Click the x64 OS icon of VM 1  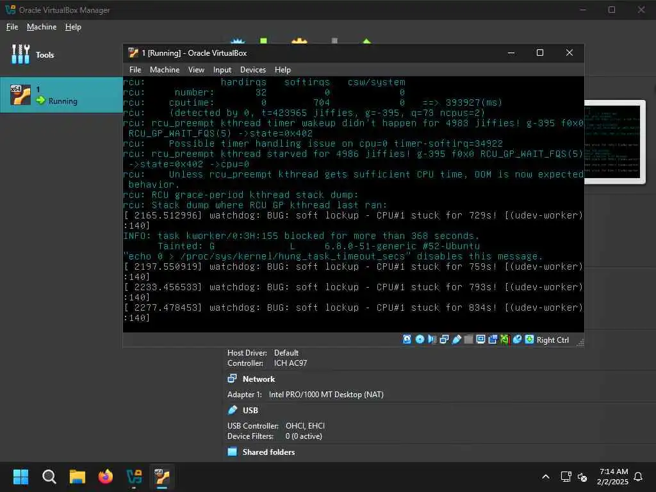pos(20,95)
